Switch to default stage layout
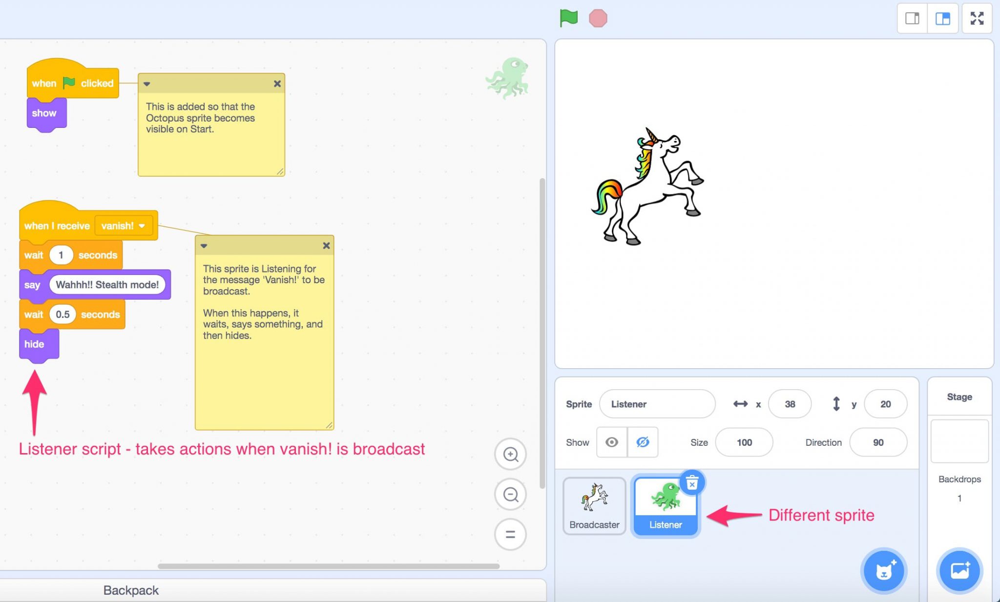This screenshot has height=602, width=1000. coord(944,18)
